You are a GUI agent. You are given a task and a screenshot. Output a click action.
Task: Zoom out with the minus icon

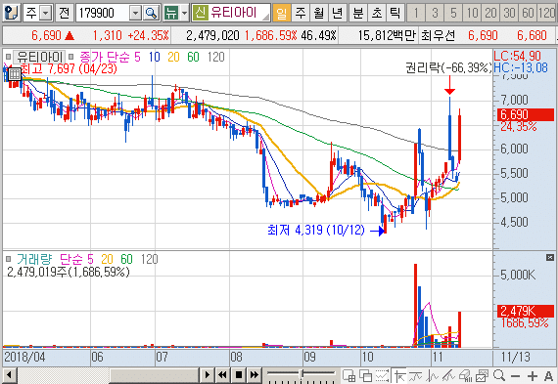coord(515,376)
